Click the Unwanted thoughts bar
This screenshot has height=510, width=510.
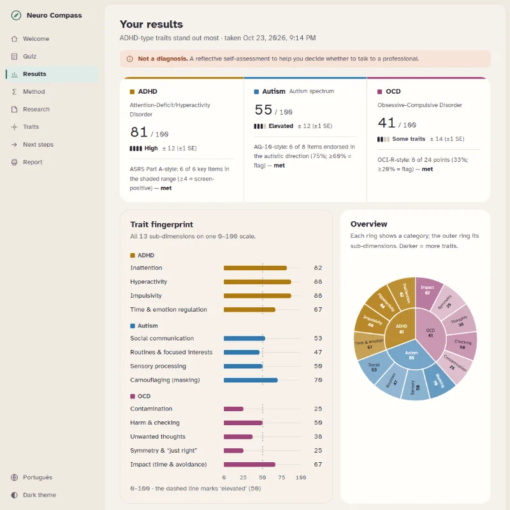[238, 437]
